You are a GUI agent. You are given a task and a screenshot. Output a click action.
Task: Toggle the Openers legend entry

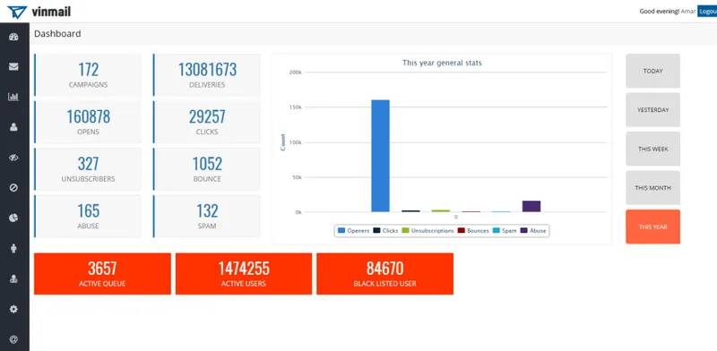[353, 231]
